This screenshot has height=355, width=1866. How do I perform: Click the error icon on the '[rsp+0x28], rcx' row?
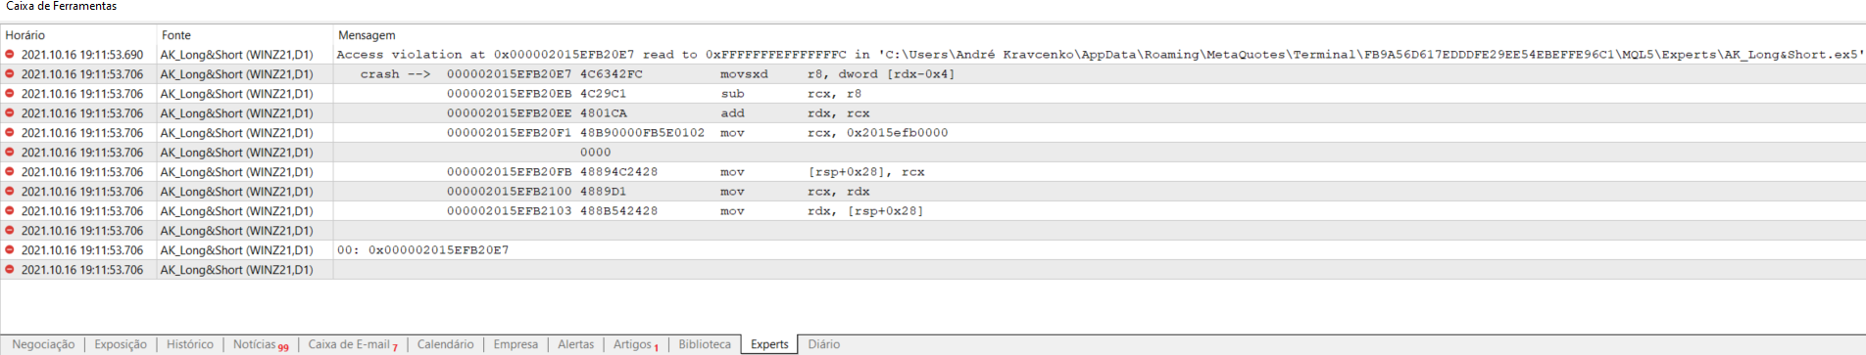tap(10, 172)
